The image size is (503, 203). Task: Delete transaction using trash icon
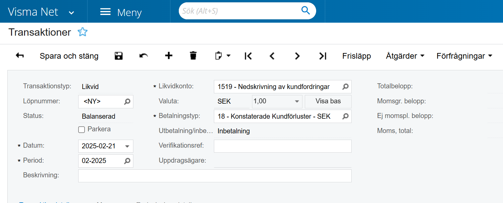coord(193,56)
